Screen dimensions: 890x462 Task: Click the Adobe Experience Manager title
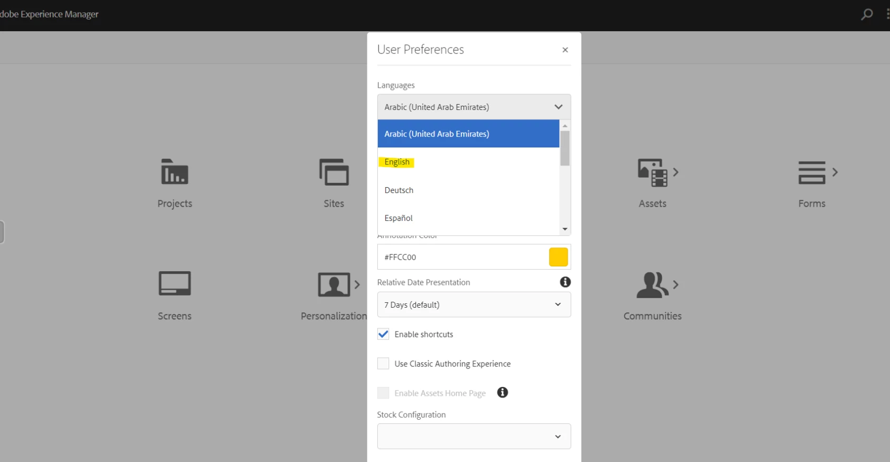pyautogui.click(x=49, y=14)
